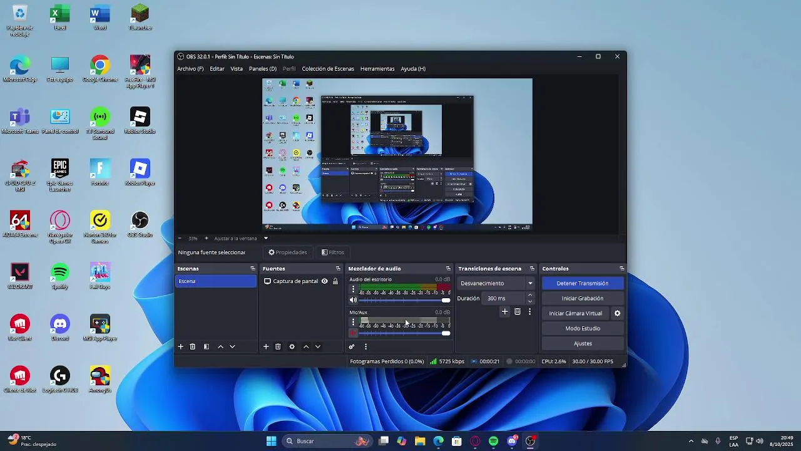Open Spotify desktop shortcut
This screenshot has width=801, height=451.
pos(60,277)
